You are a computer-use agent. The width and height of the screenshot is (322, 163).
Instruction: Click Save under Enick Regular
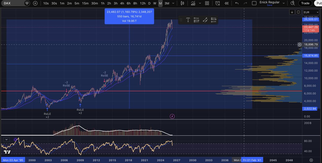pyautogui.click(x=269, y=5)
